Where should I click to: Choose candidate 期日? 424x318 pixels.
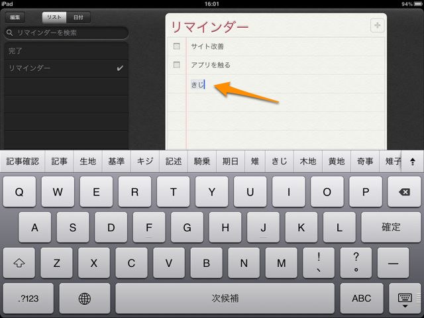(x=231, y=162)
